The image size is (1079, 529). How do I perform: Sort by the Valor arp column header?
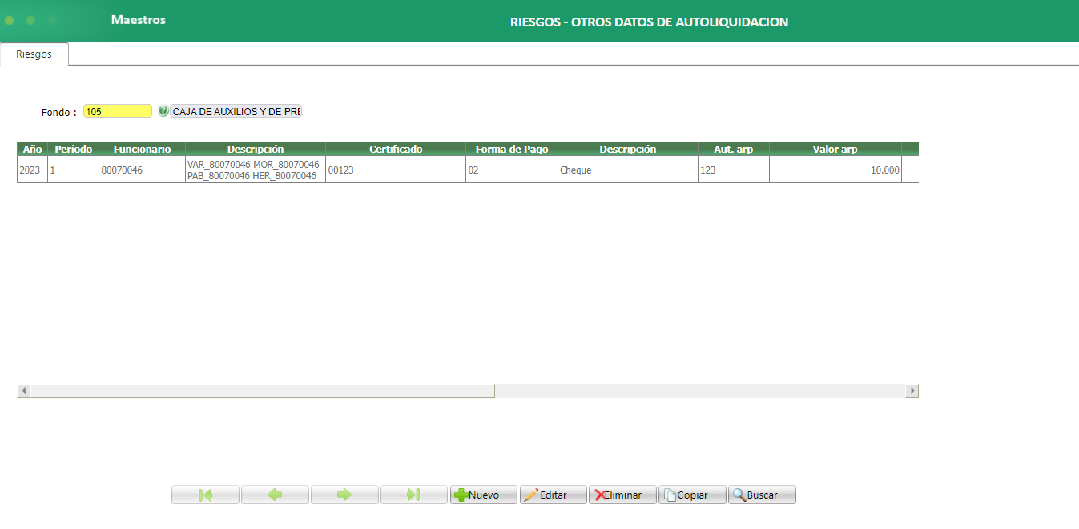[835, 149]
